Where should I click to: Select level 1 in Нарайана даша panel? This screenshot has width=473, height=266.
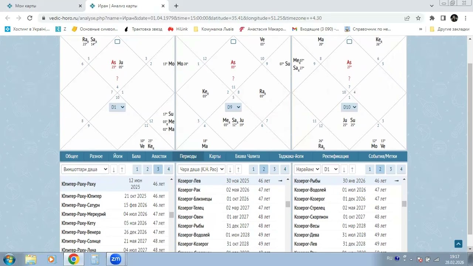click(370, 169)
